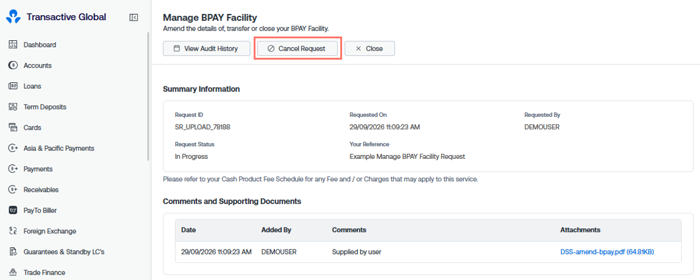Click the Manage BPAY Facility heading
The height and width of the screenshot is (280, 700).
pos(210,18)
